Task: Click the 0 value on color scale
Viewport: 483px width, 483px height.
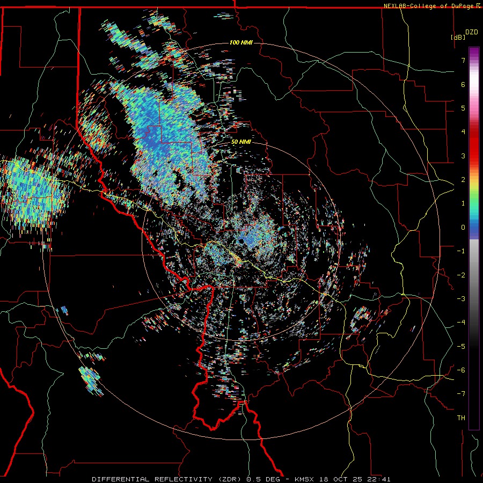Action: [463, 228]
